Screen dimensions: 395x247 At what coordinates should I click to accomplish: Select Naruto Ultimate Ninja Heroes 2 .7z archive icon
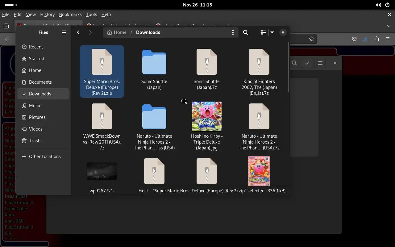[x=259, y=116]
